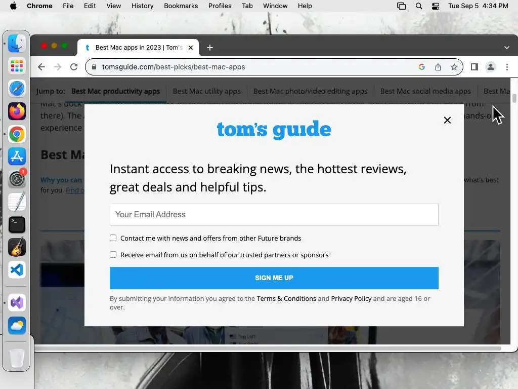The height and width of the screenshot is (389, 518).
Task: Click the SIGN ME UP button
Action: 274,278
